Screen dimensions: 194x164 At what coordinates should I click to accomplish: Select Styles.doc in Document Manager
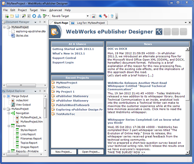[22, 36]
